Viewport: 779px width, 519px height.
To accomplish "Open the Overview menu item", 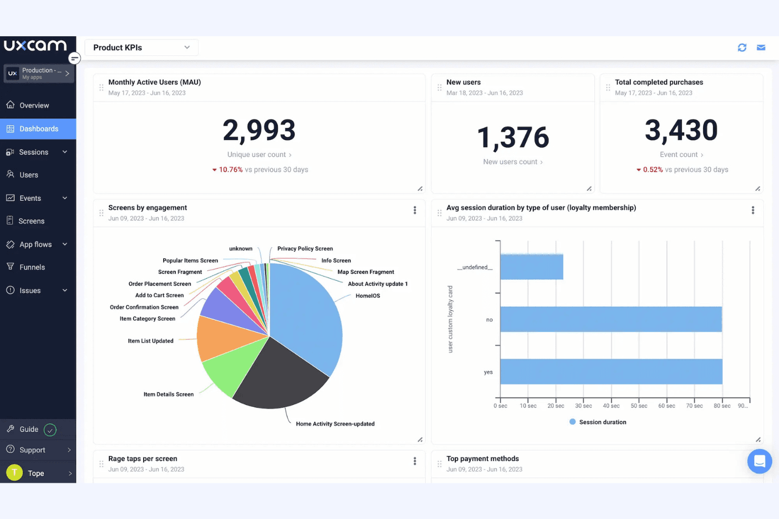I will tap(38, 105).
